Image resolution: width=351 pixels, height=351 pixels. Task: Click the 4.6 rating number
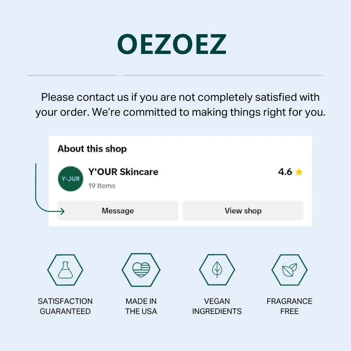[x=285, y=172]
